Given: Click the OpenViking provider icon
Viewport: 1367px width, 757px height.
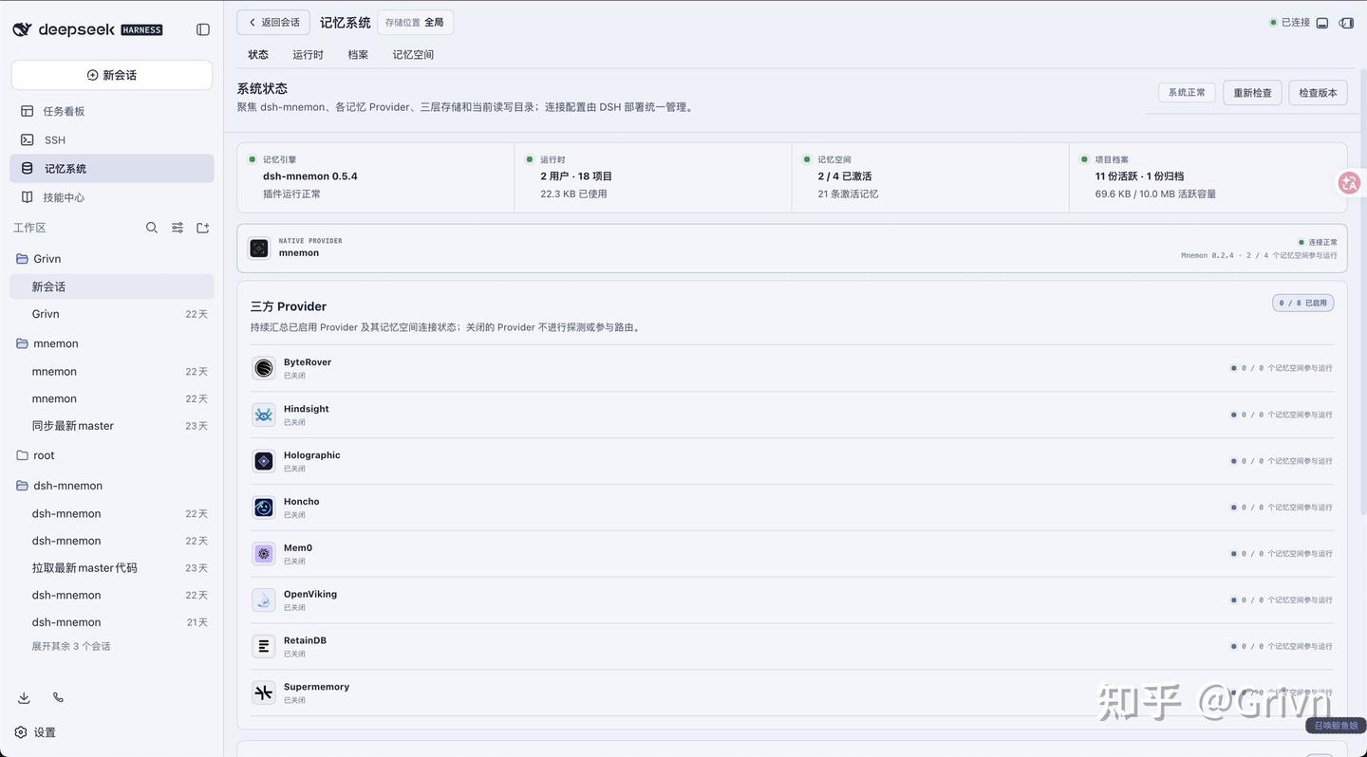Looking at the screenshot, I should 264,600.
